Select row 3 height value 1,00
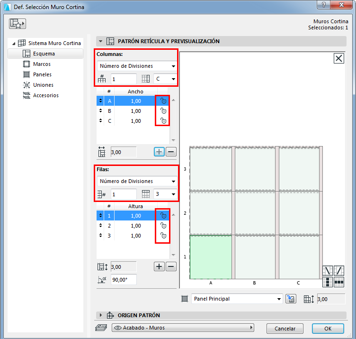 (x=136, y=236)
